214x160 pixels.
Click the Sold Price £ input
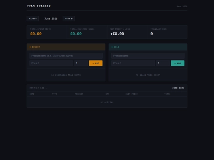133,63
